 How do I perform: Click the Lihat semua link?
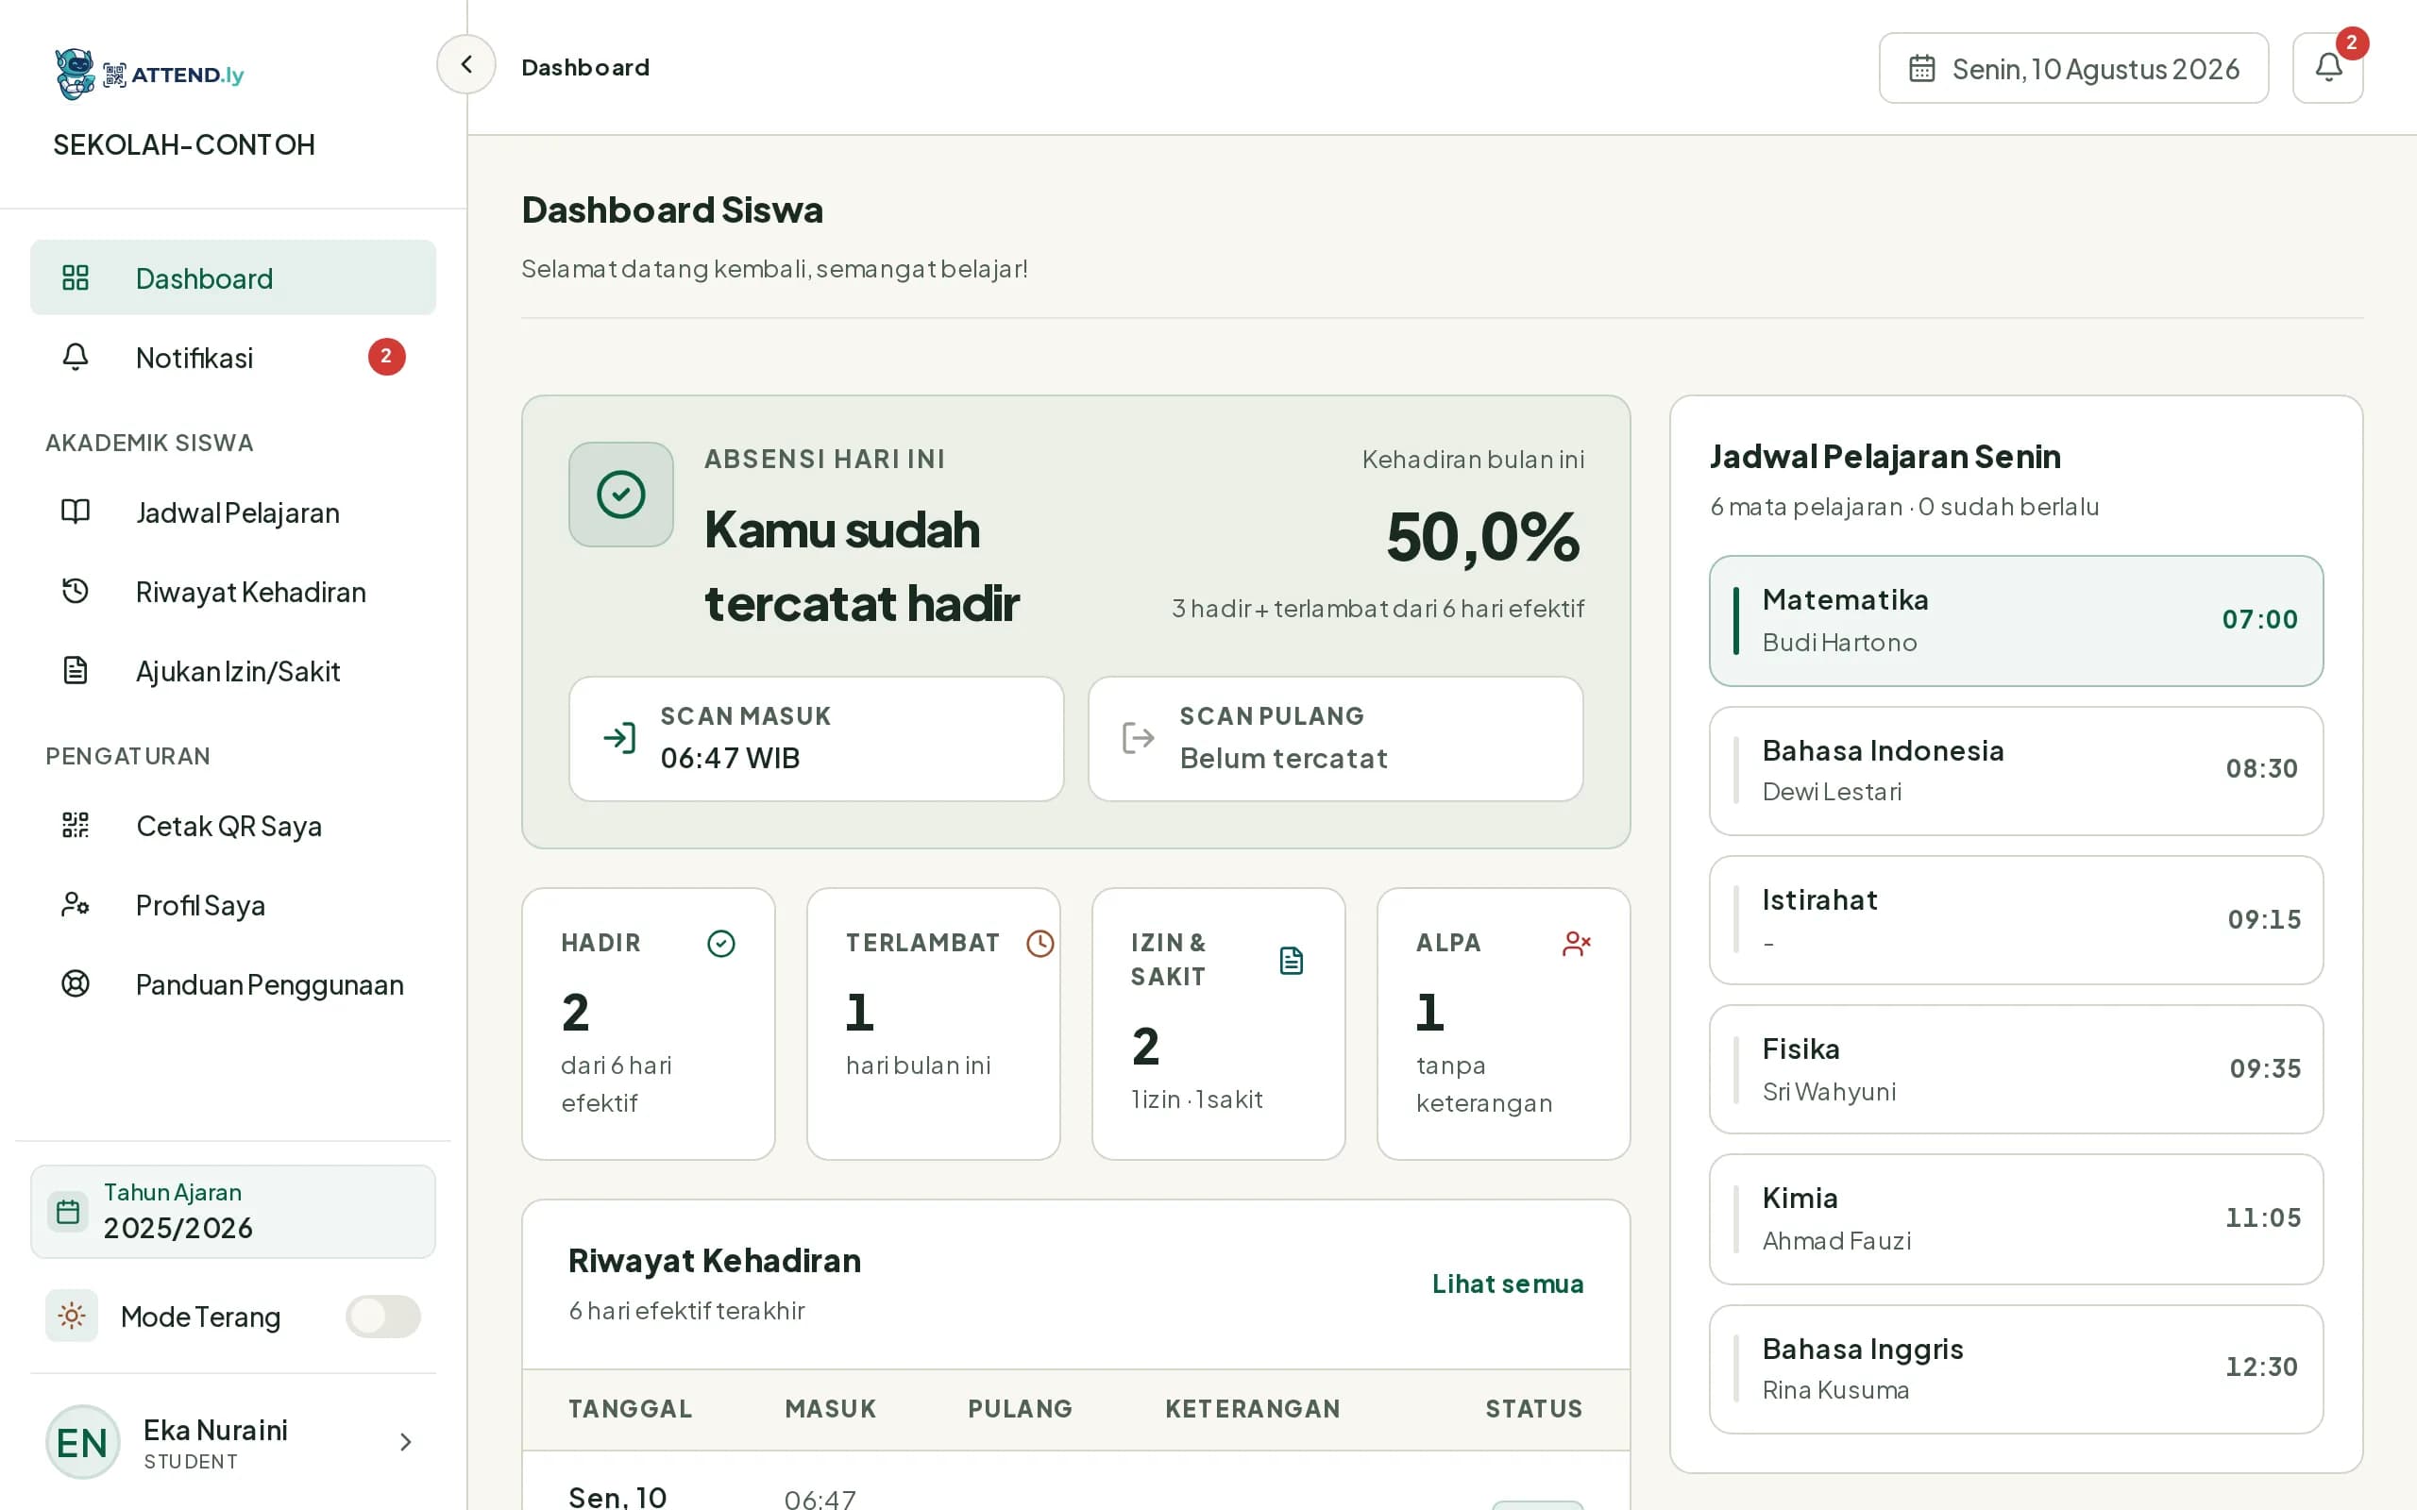1507,1283
